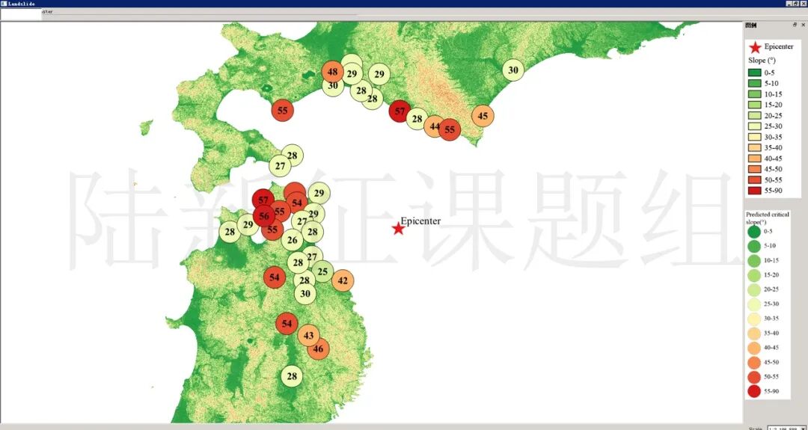This screenshot has height=430, width=808.
Task: Click the Scale value combo box
Action: [783, 429]
